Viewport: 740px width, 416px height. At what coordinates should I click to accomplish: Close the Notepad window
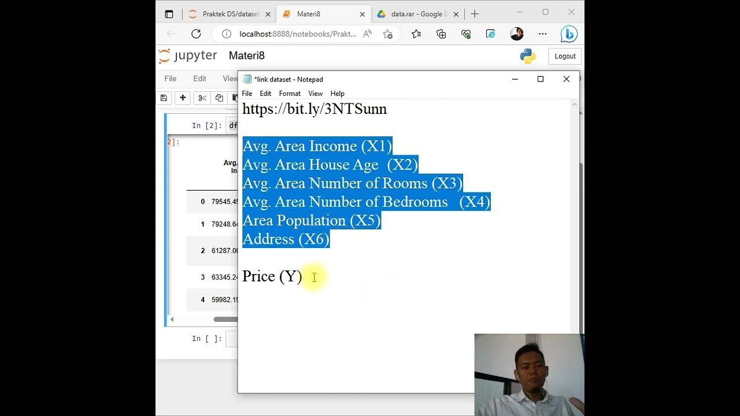coord(567,79)
